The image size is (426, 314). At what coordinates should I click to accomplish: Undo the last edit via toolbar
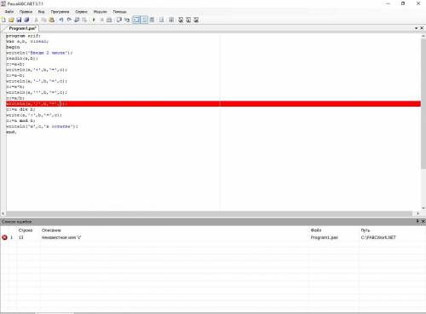click(60, 20)
